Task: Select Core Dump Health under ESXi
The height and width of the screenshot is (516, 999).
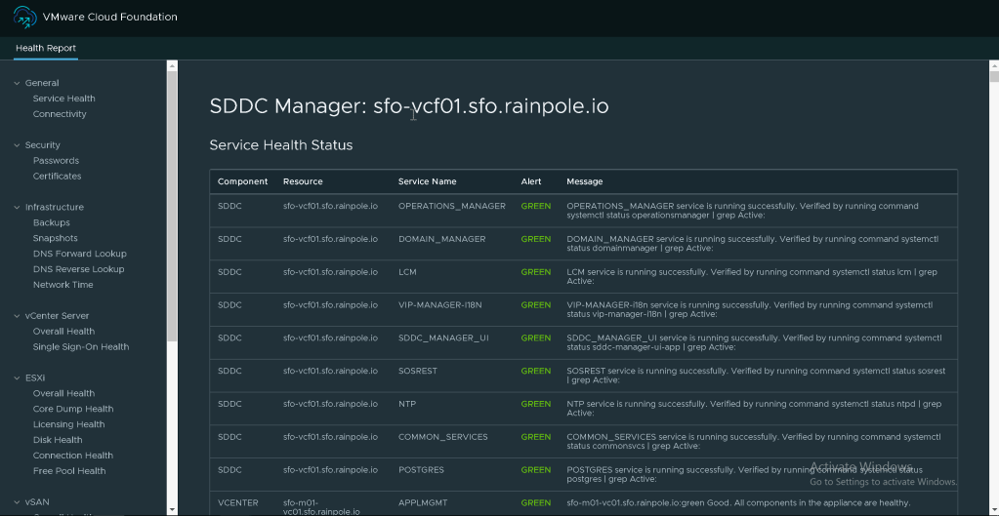Action: coord(73,410)
